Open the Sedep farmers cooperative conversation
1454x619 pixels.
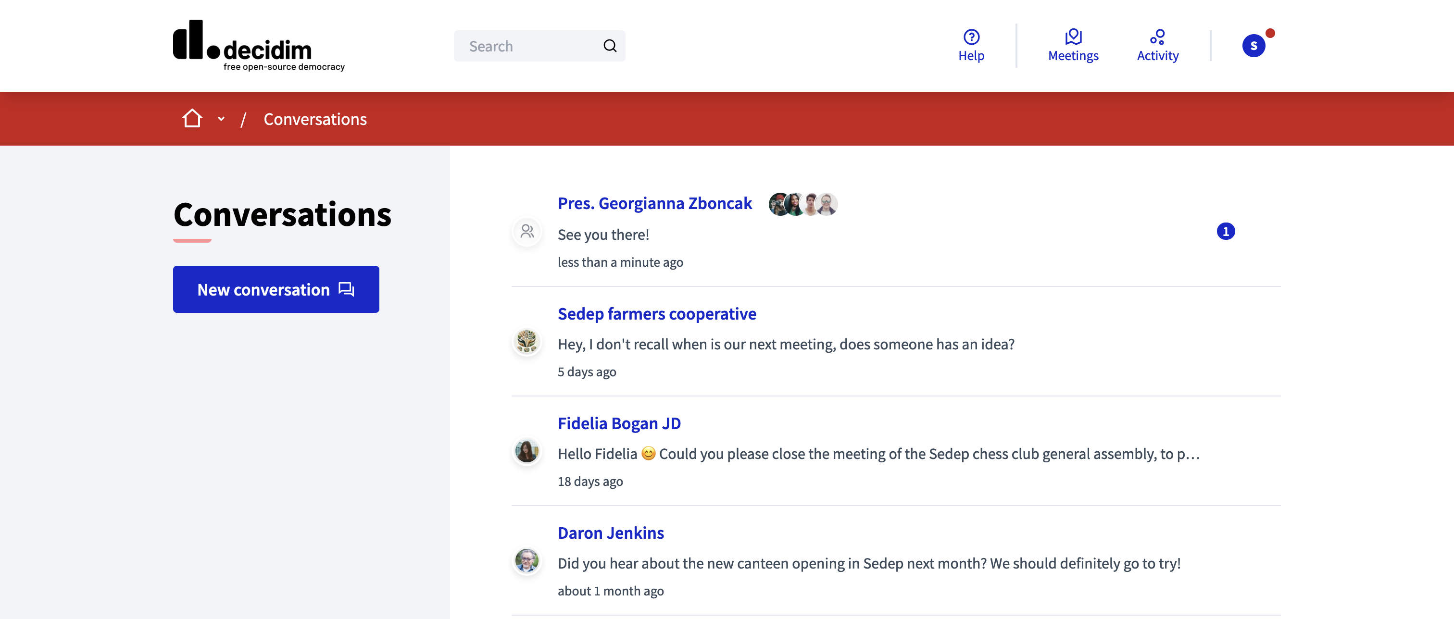pos(657,313)
